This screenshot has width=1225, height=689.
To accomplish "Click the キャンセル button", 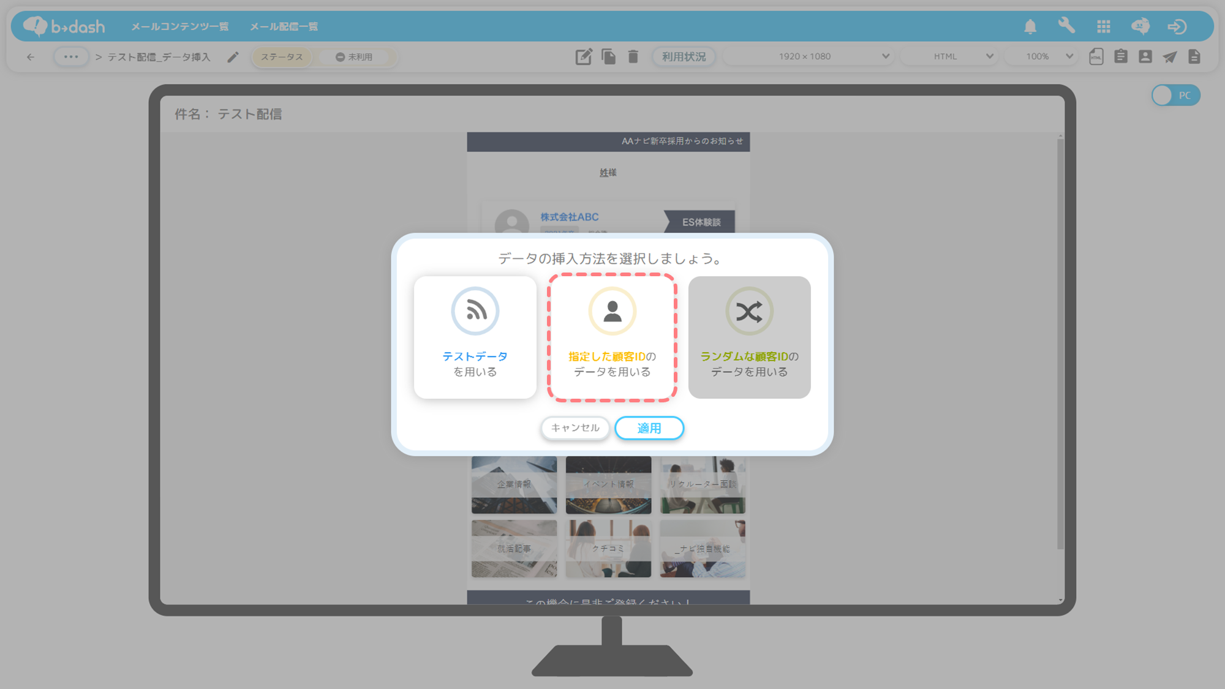I will pyautogui.click(x=575, y=428).
